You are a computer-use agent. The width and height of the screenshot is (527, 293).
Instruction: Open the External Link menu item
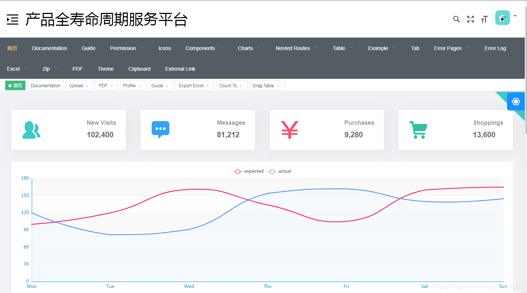click(x=180, y=69)
